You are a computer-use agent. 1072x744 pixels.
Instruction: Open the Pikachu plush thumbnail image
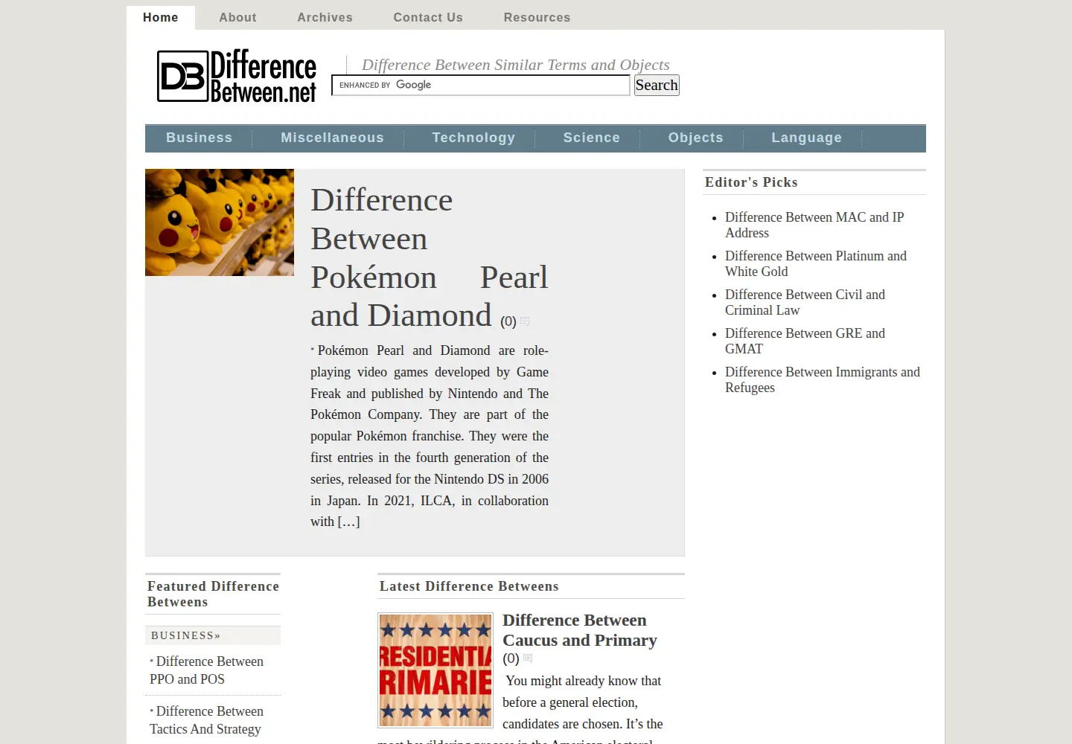point(220,222)
